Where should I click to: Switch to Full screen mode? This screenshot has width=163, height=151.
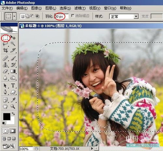(14, 139)
